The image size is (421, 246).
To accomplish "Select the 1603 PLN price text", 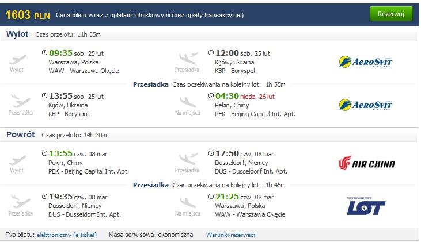I will click(x=28, y=15).
